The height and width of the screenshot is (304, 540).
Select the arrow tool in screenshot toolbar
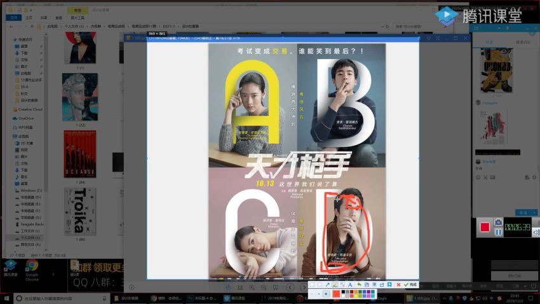click(328, 285)
